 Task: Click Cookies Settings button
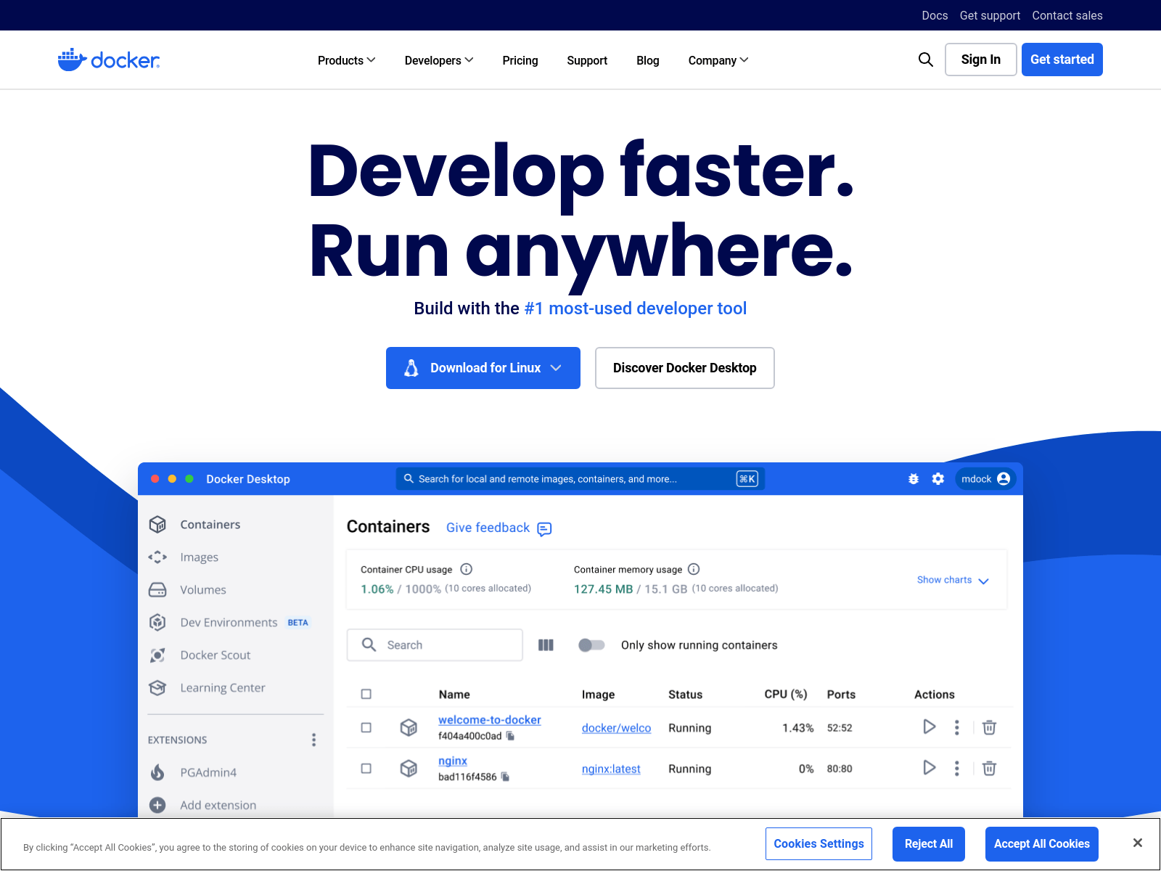(x=819, y=844)
